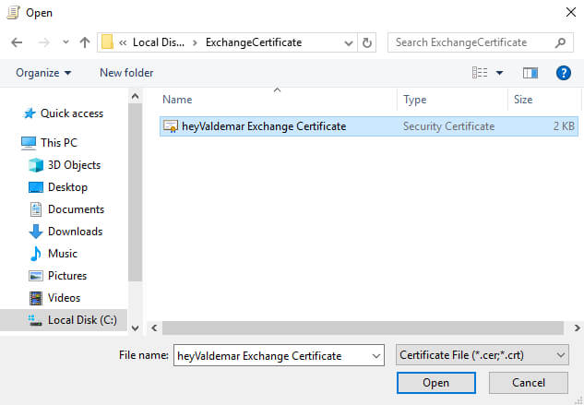Screen dimensions: 584x405
Task: Open the Downloads folder
Action: (75, 232)
